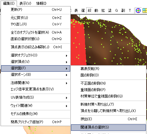Toggle the 選 (select) toolbar button
Viewport: 147px width, 134px height.
point(83,10)
